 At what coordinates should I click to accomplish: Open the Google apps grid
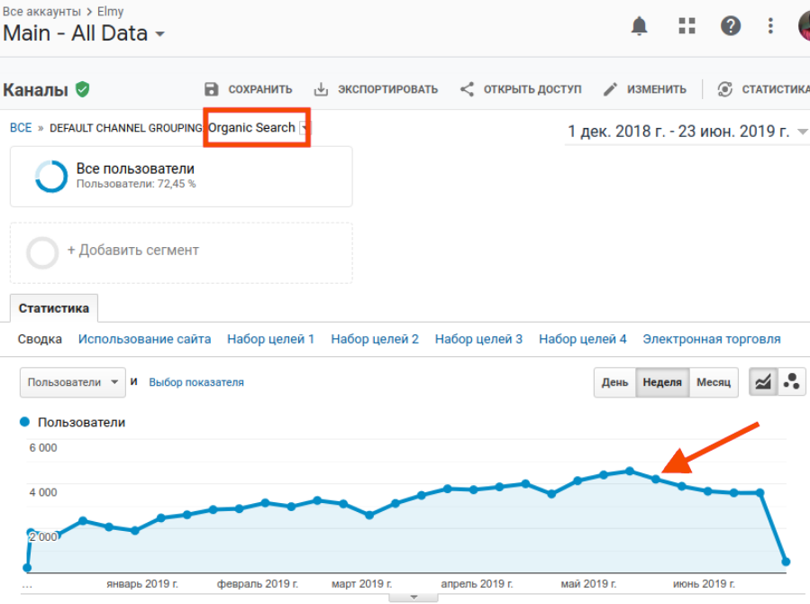(687, 26)
